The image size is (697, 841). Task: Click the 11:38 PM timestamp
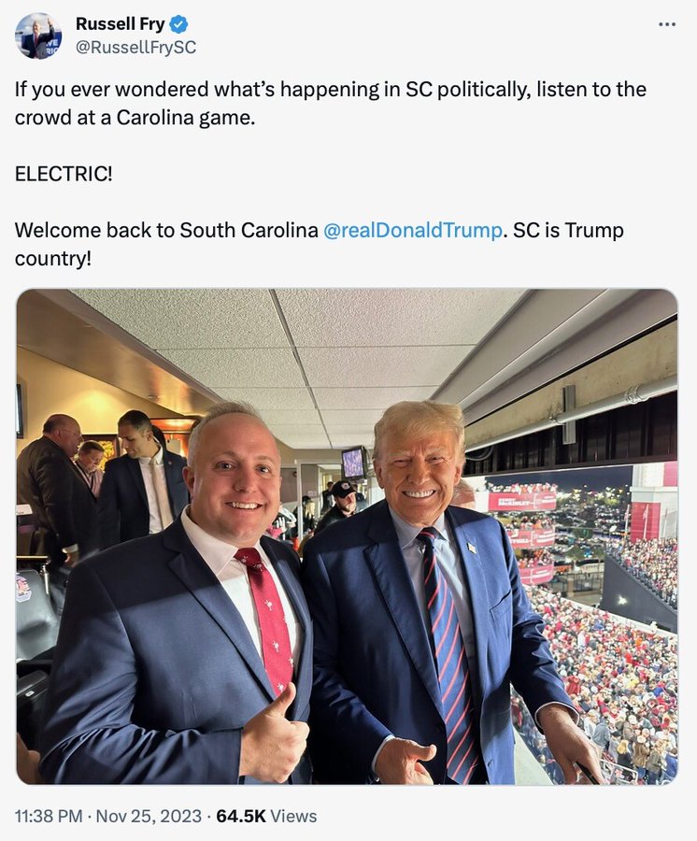(49, 816)
